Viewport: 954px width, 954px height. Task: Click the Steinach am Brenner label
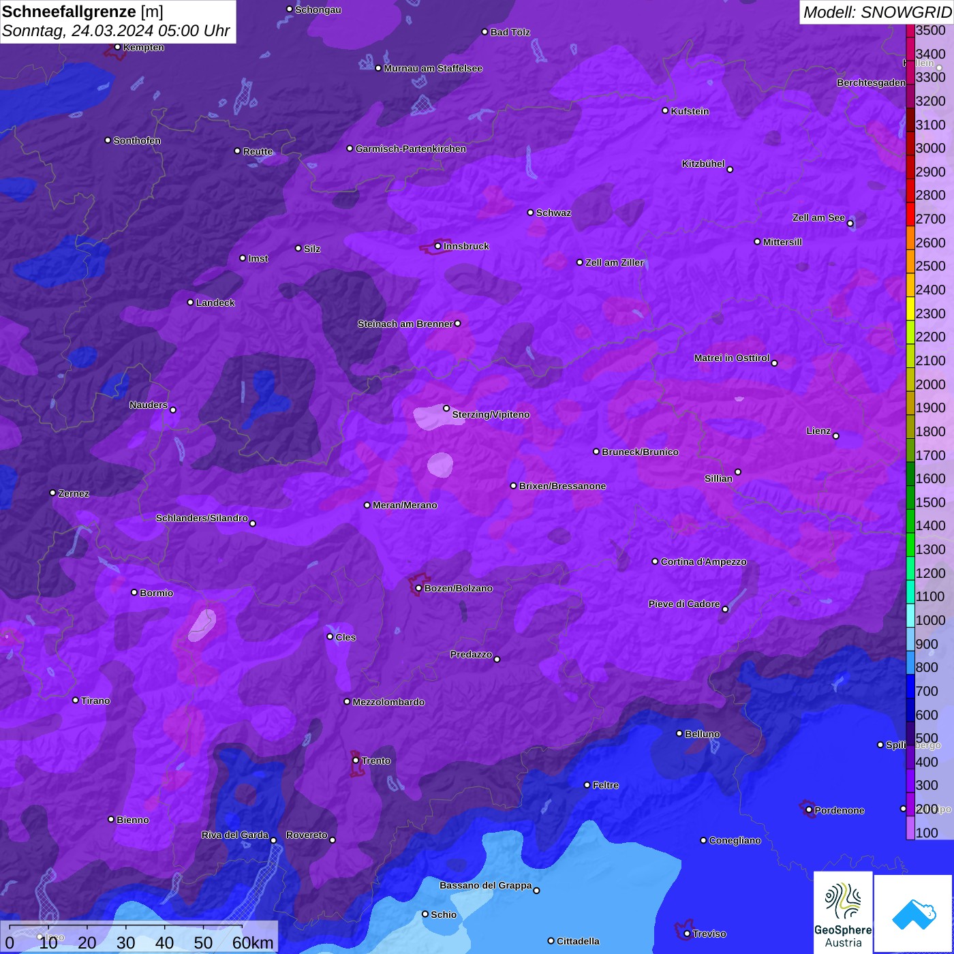(405, 324)
